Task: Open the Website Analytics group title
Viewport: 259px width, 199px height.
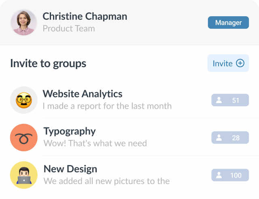Action: [83, 94]
